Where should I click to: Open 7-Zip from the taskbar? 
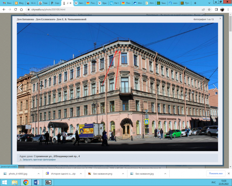pos(48,182)
